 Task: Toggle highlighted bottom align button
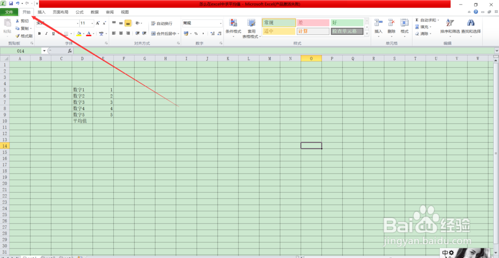point(128,23)
